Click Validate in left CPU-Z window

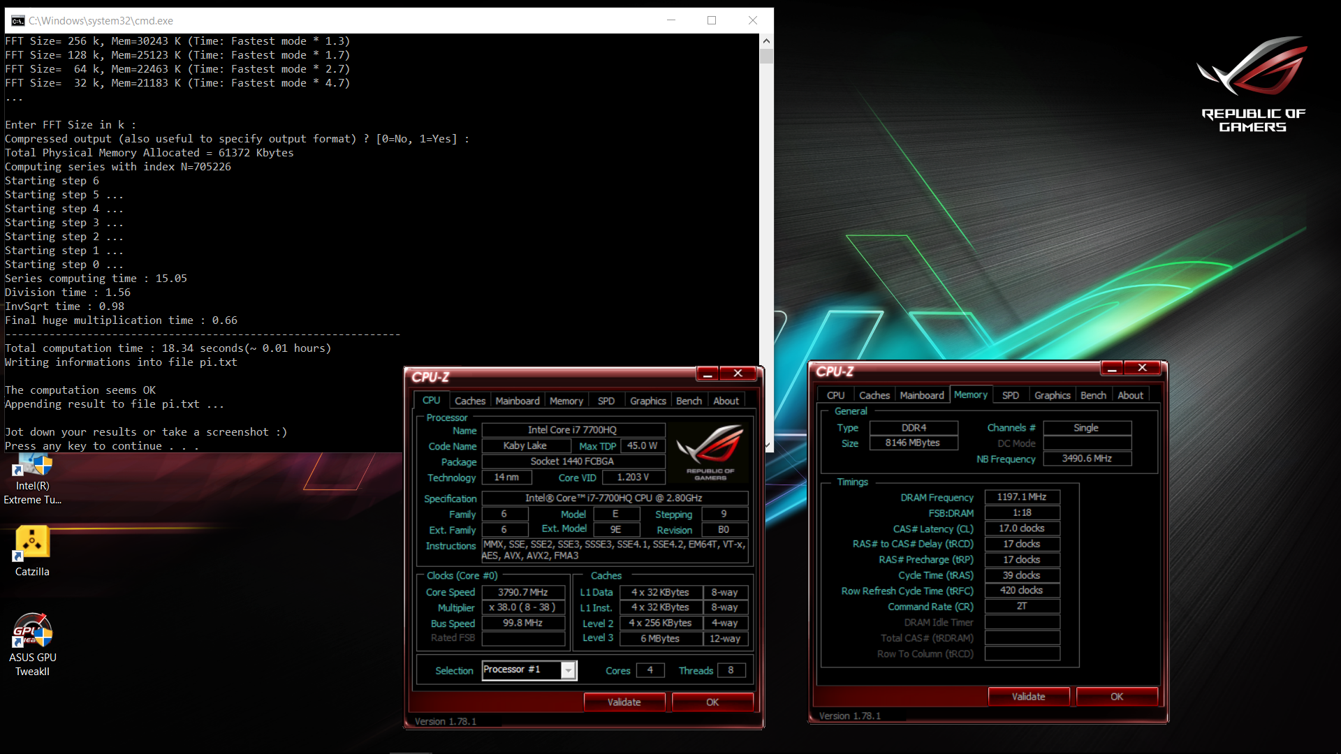[x=624, y=702]
